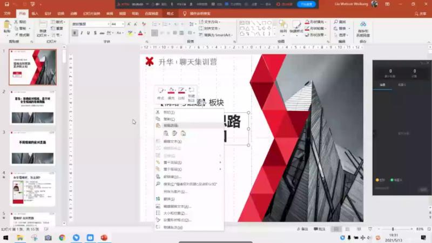This screenshot has height=243, width=432.
Task: Switch to the Design ribbon tab
Action: coord(48,13)
